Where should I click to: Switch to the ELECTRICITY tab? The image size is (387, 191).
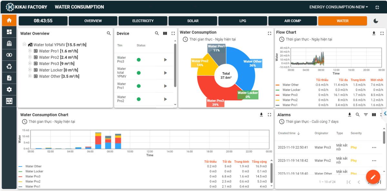pyautogui.click(x=143, y=21)
